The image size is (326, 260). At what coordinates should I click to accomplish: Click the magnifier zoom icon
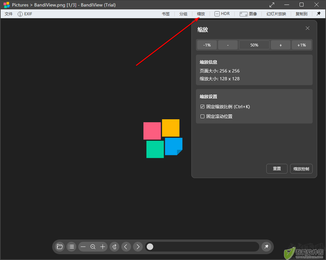pos(93,247)
